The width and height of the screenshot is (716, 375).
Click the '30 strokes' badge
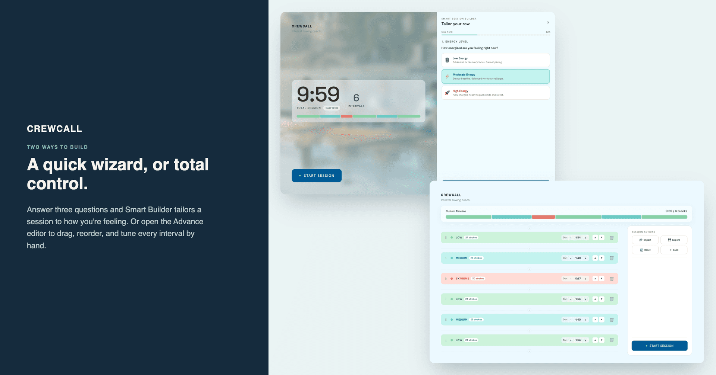point(478,279)
